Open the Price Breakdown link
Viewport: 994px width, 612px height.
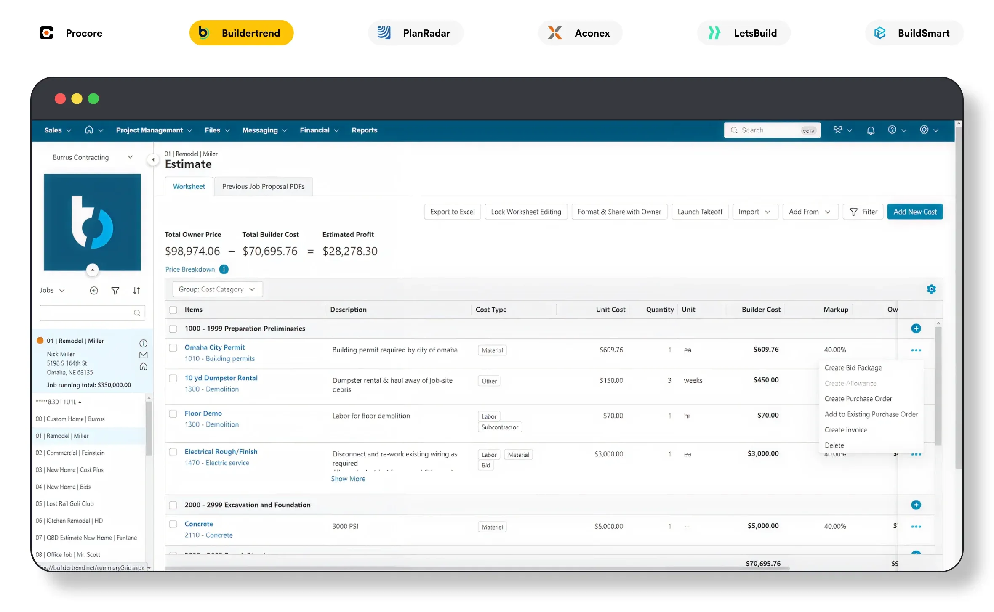[x=190, y=269]
